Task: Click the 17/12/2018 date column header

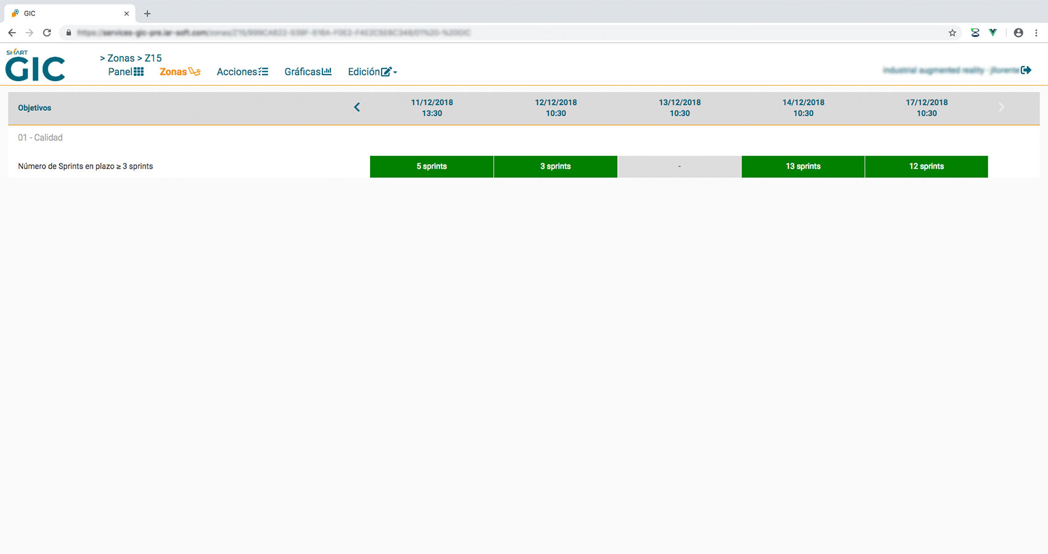Action: pyautogui.click(x=927, y=108)
